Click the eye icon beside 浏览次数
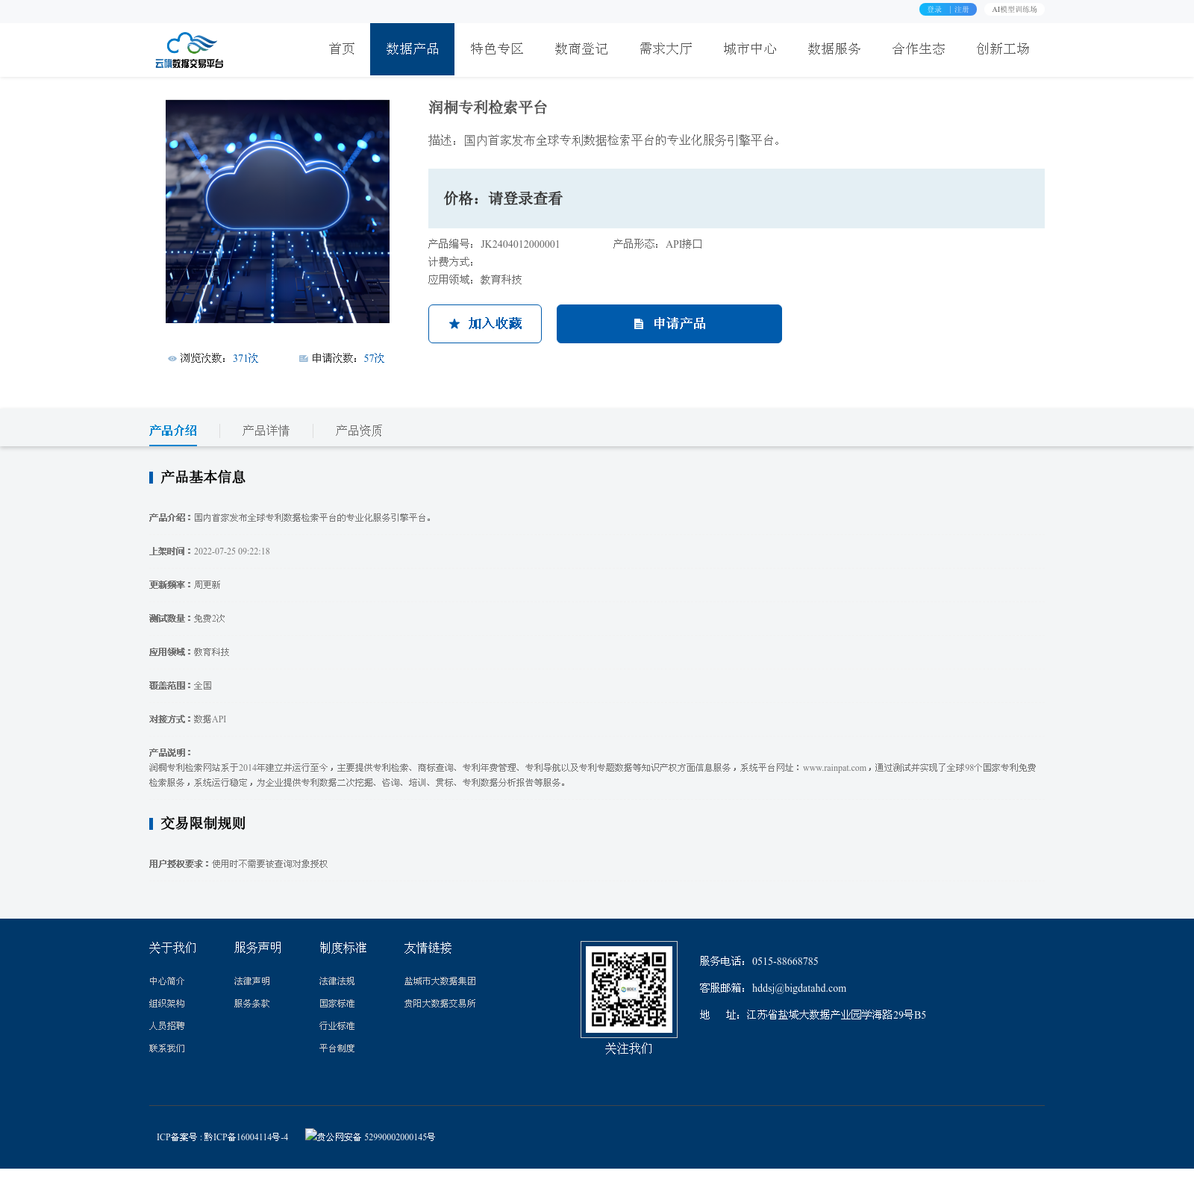This screenshot has height=1194, width=1194. point(172,359)
